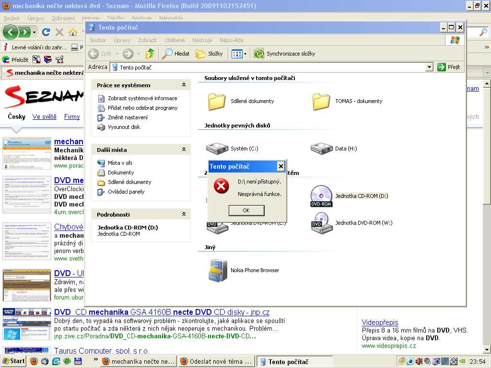This screenshot has width=491, height=368.
Task: Collapse the Podrobnosti panel
Action: click(184, 214)
